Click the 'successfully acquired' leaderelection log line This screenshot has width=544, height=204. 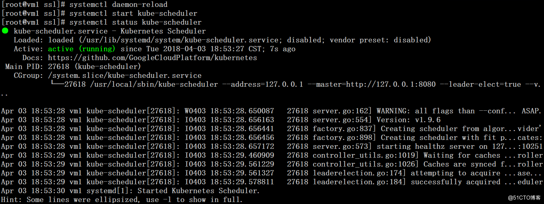pos(272,182)
